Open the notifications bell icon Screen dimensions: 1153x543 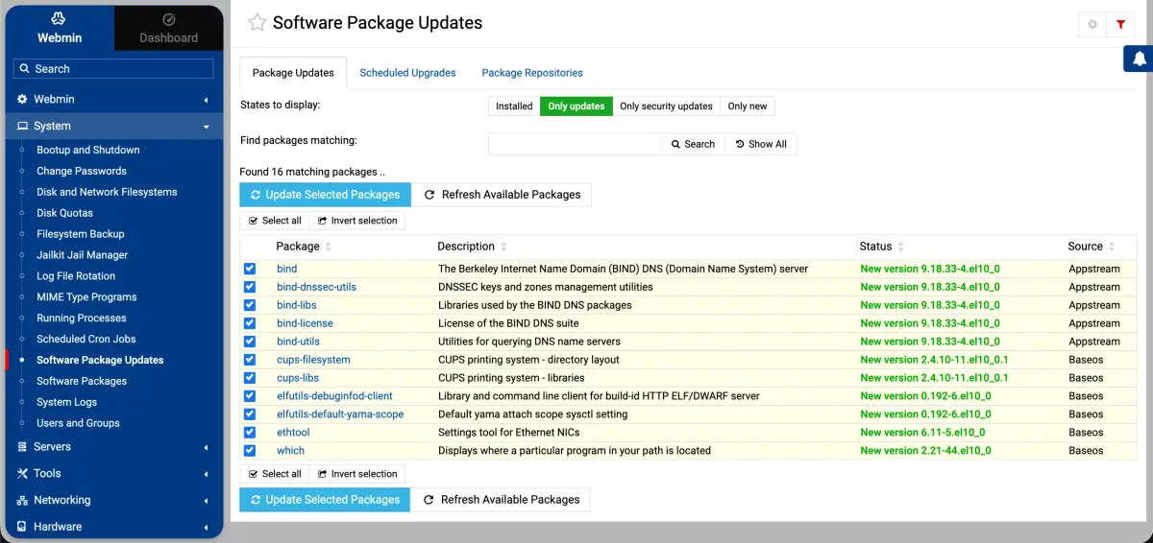(1140, 59)
